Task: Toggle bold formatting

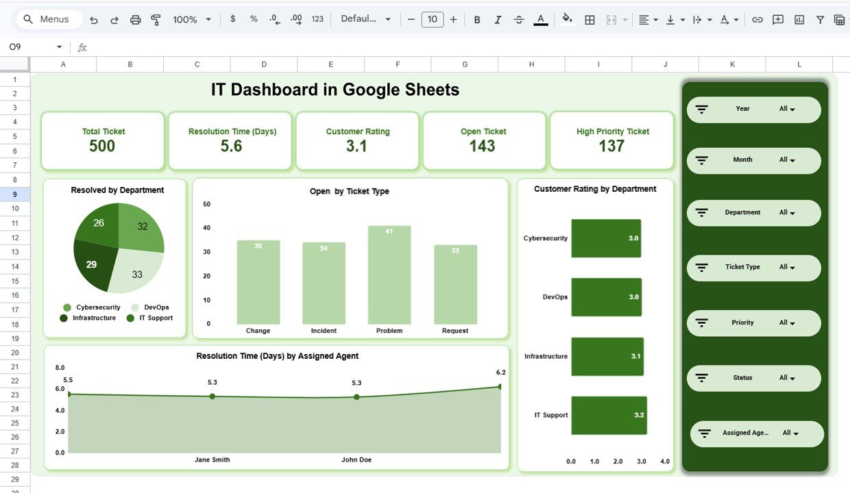Action: (476, 19)
